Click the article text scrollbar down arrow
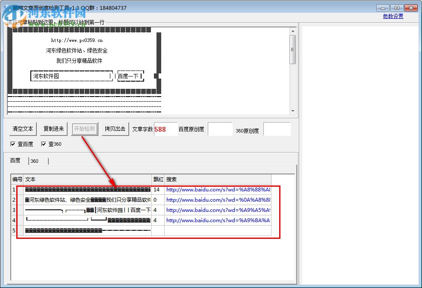 (293, 111)
